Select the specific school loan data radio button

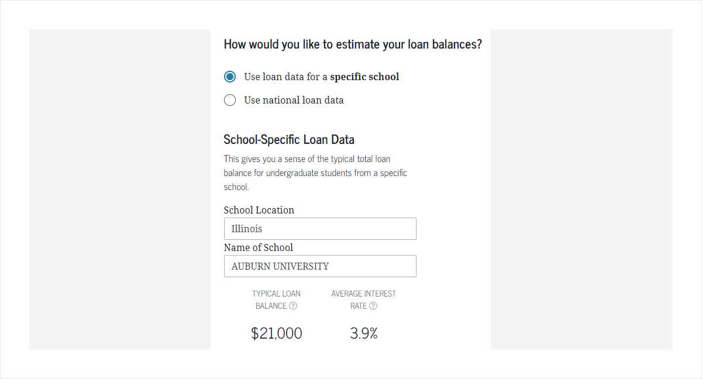coord(230,77)
